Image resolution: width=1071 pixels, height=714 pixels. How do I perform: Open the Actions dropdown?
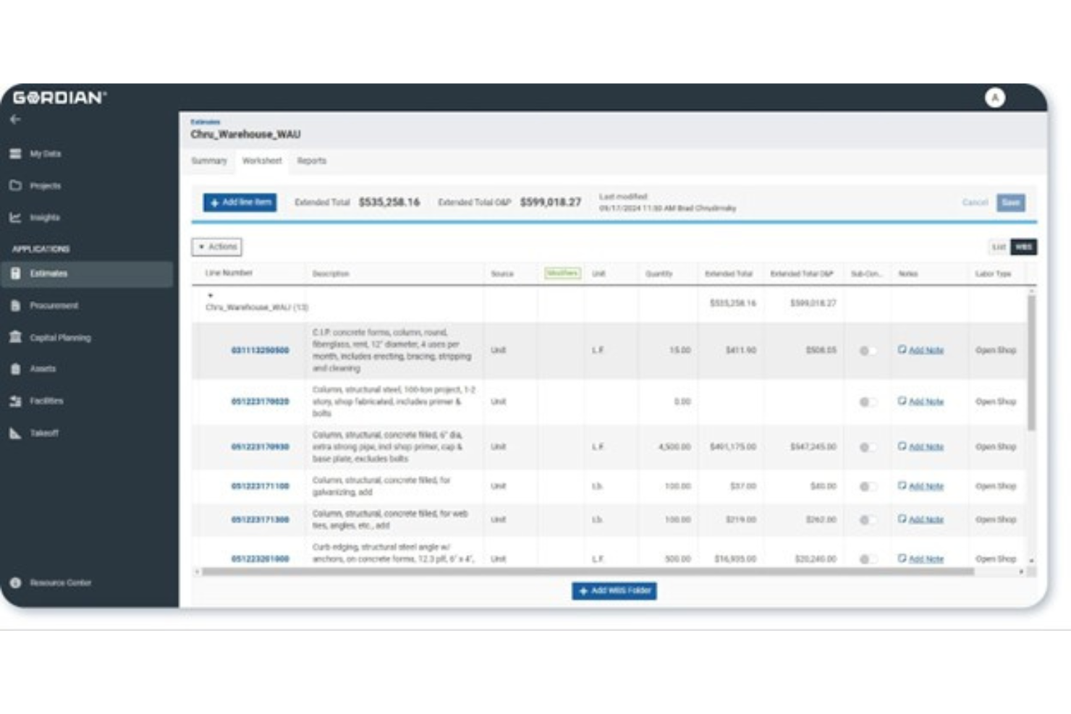[218, 247]
